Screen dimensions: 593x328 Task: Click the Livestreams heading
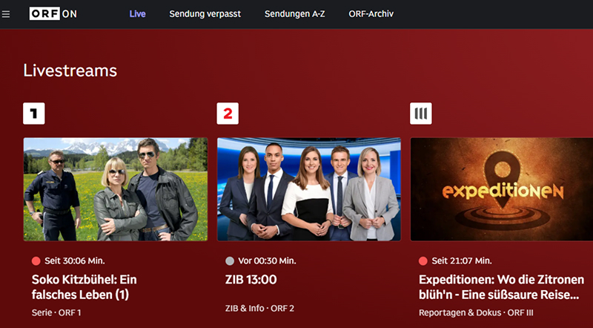[70, 70]
